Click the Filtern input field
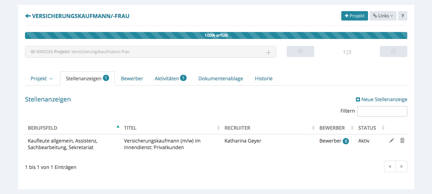Screen dimensions: 432x194 (382, 111)
